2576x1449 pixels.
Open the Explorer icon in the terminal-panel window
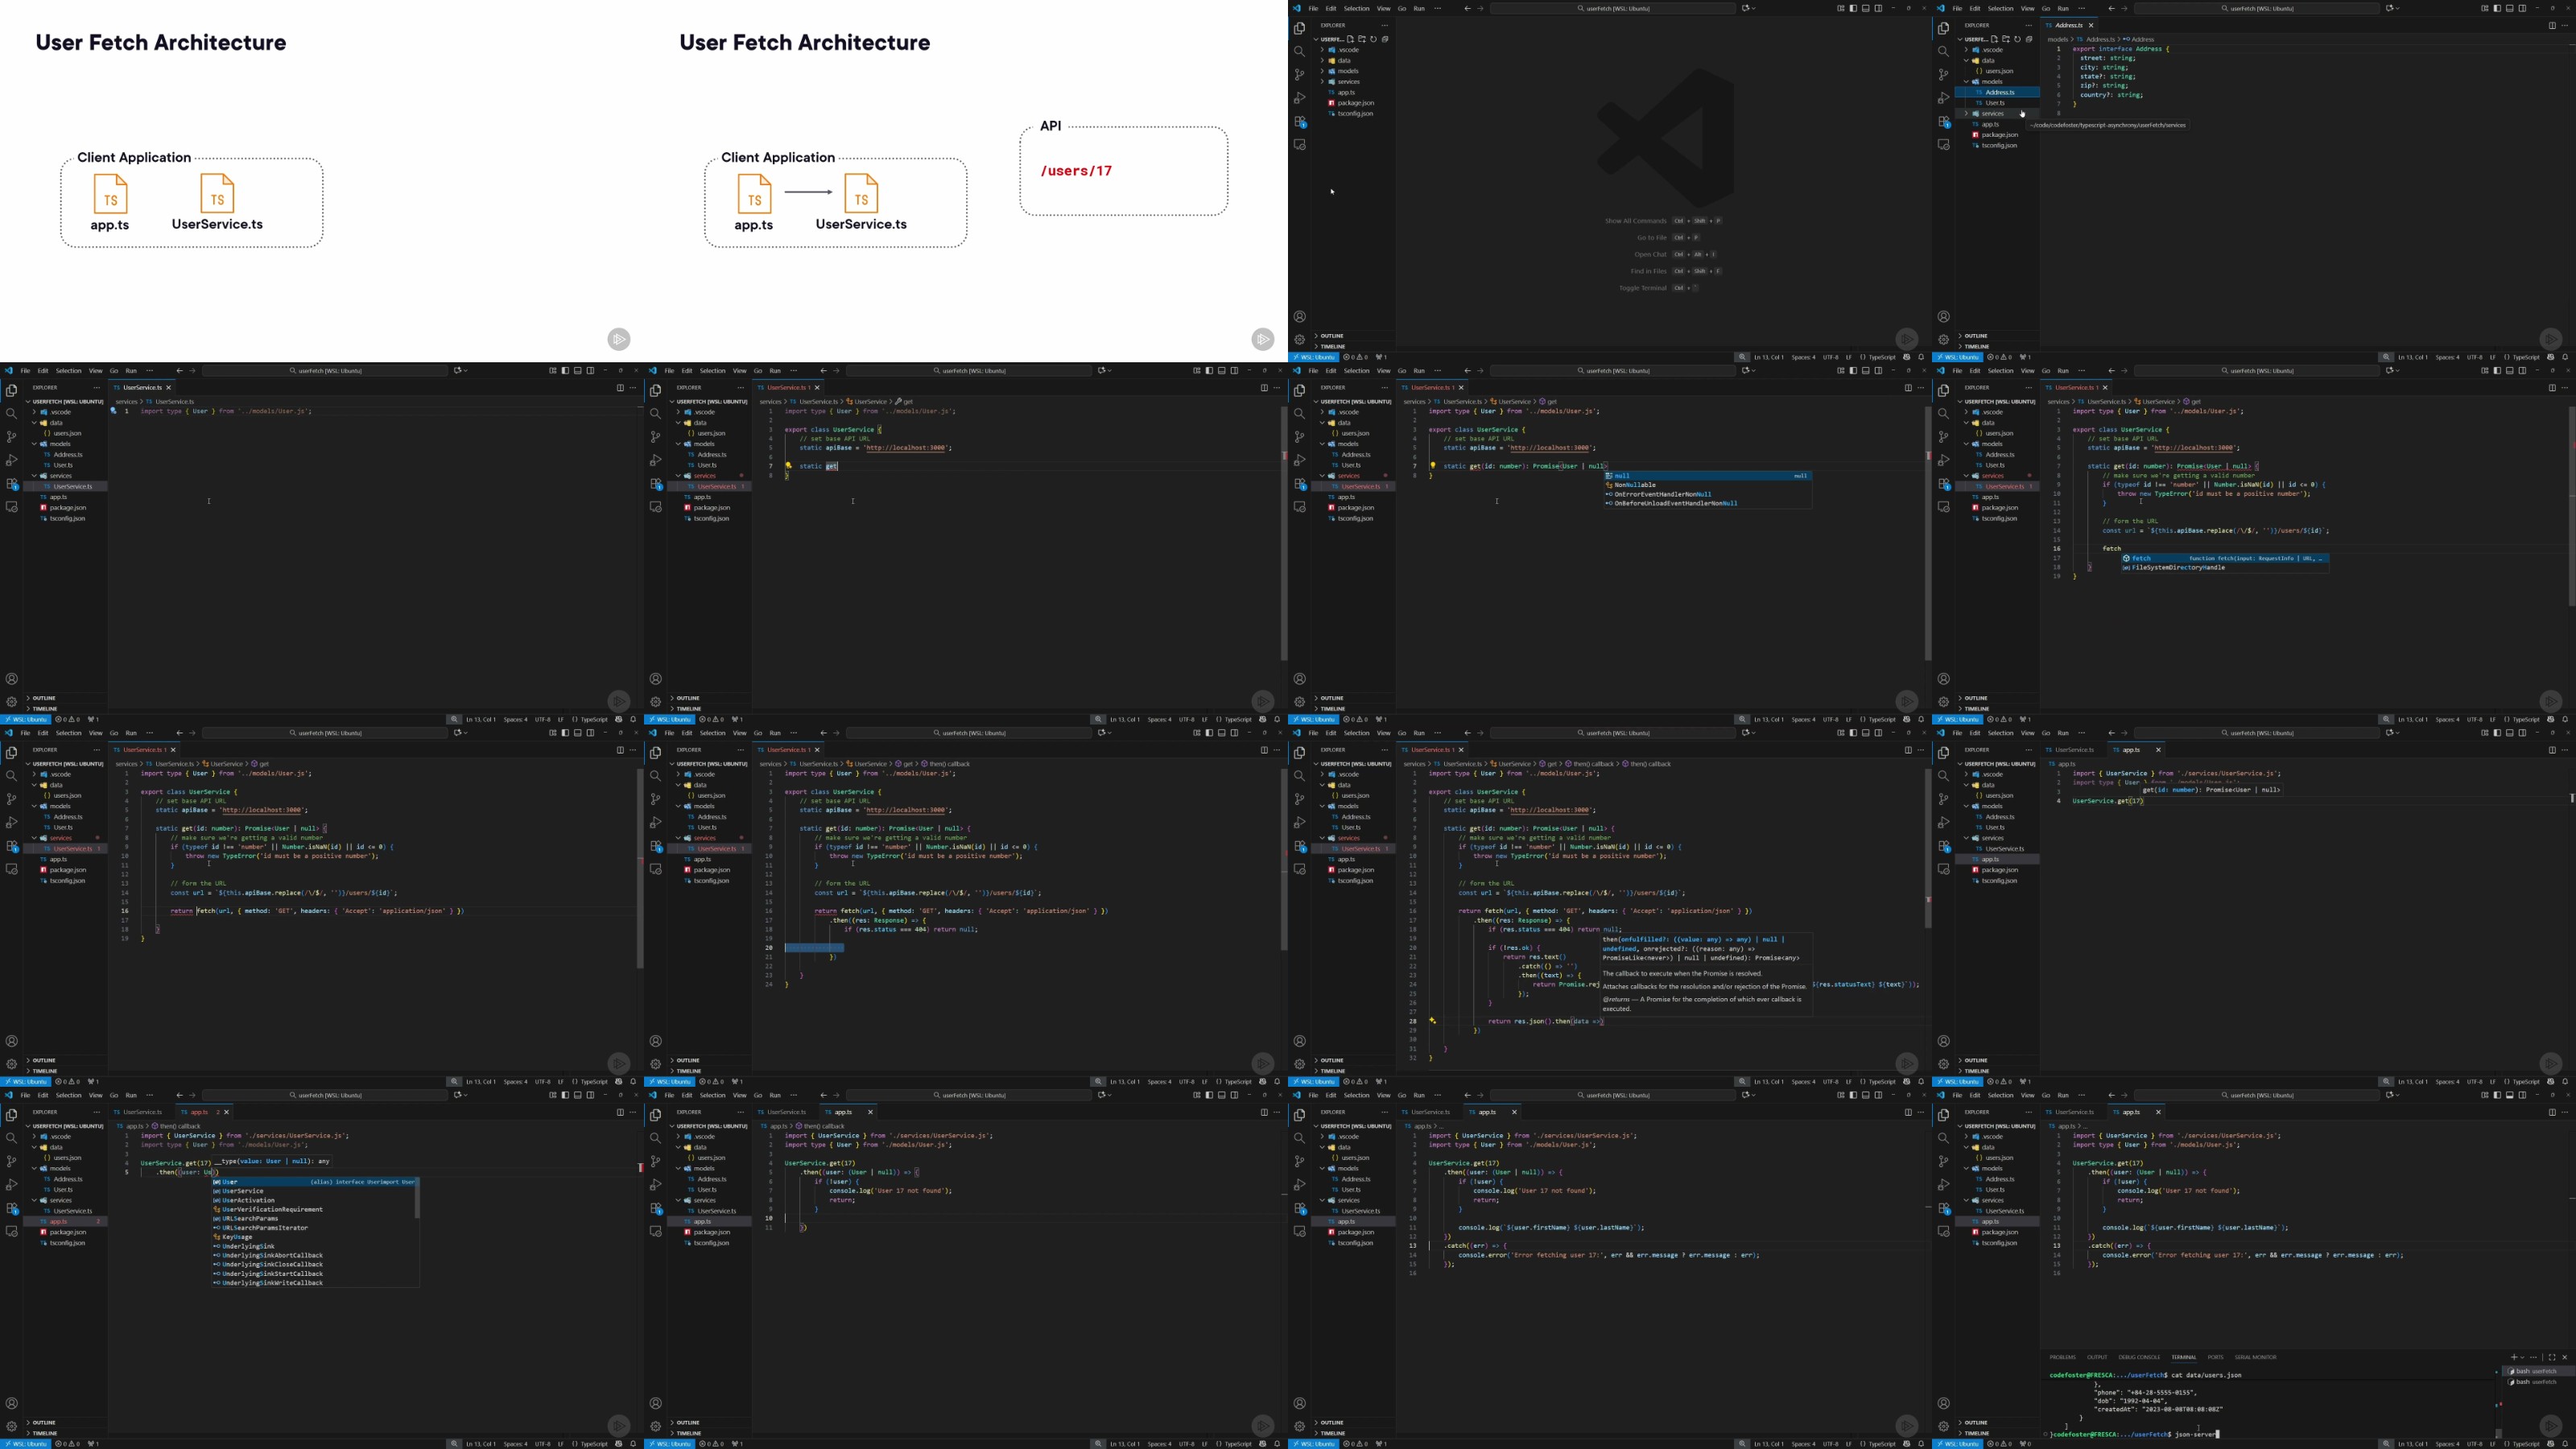[1943, 1115]
